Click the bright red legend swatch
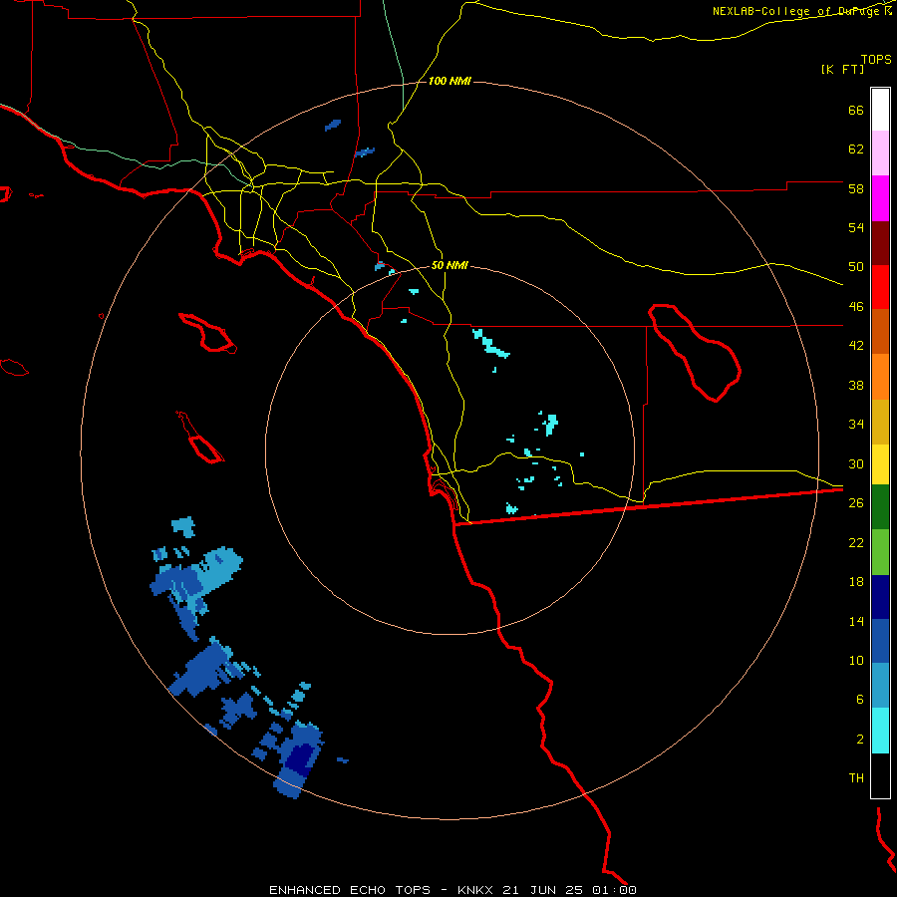Viewport: 897px width, 897px height. (880, 287)
